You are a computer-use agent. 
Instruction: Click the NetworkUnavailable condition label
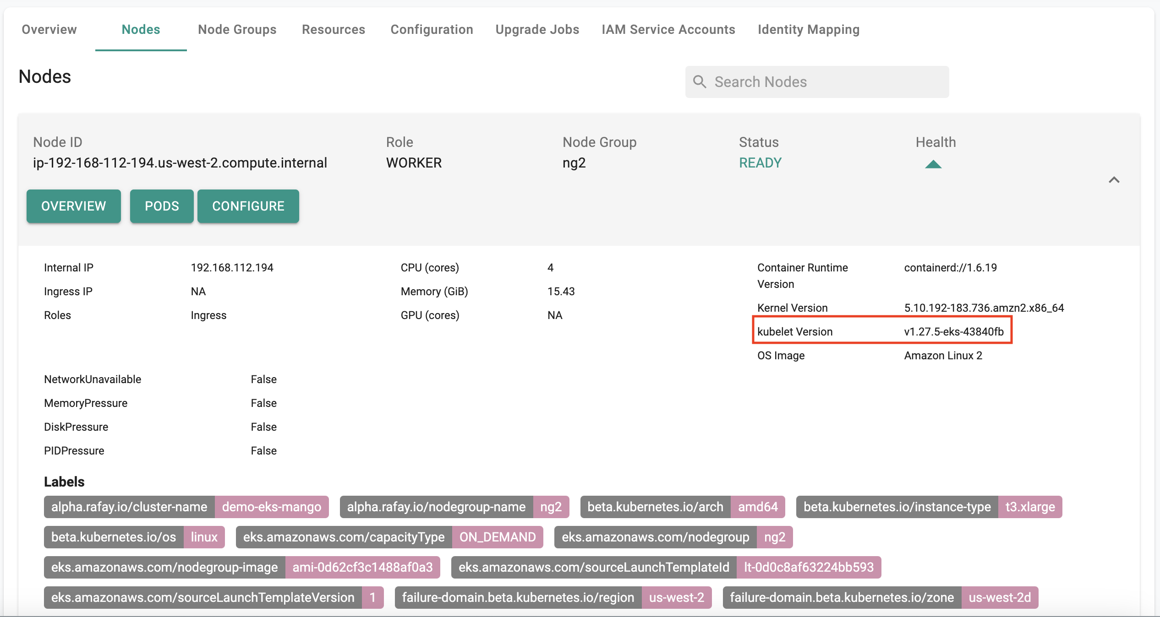[93, 379]
